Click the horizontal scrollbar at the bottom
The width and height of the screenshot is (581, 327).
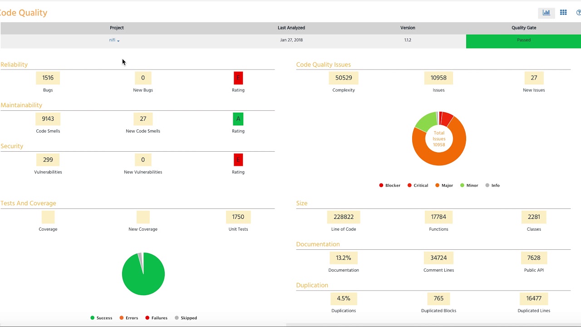(433, 325)
